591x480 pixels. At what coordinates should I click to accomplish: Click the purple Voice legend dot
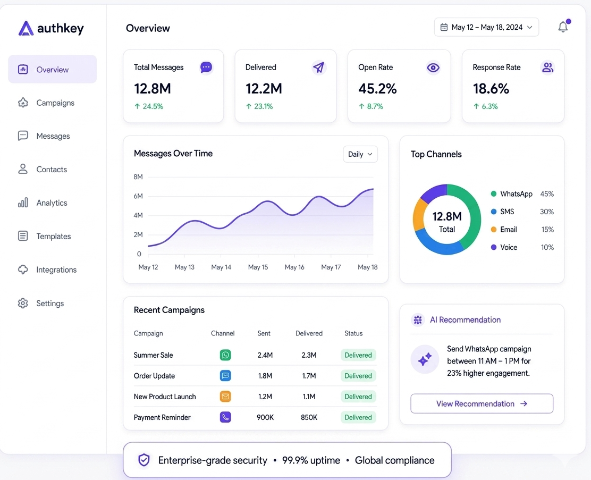coord(493,247)
